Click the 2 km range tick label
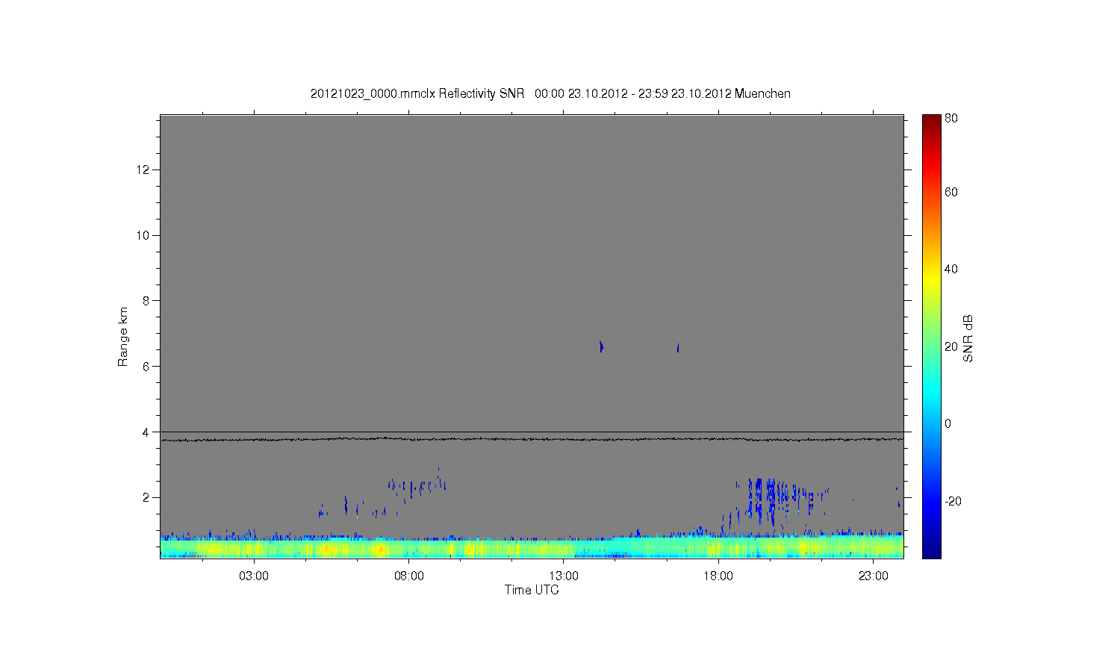The image size is (1120, 672). point(146,497)
